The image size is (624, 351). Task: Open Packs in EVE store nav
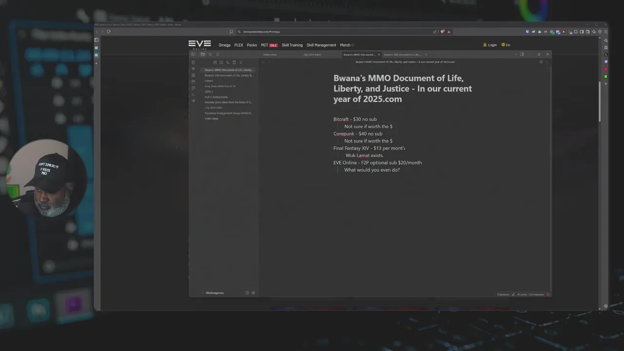point(252,45)
